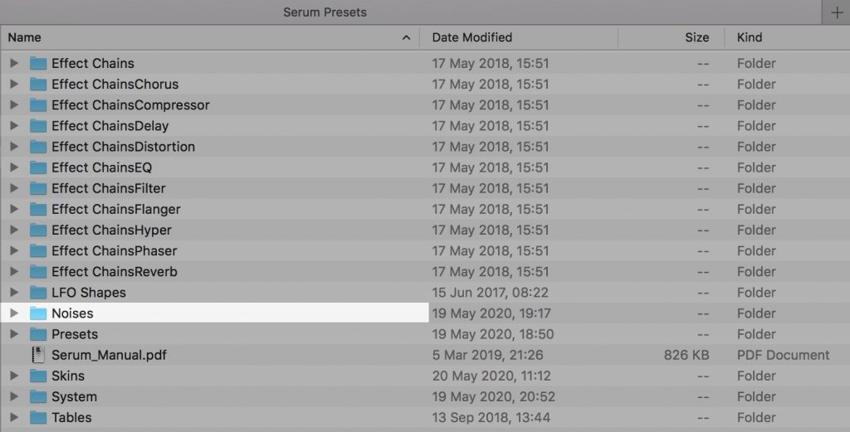Click the Tables folder icon
Viewport: 850px width, 432px height.
pyautogui.click(x=38, y=417)
